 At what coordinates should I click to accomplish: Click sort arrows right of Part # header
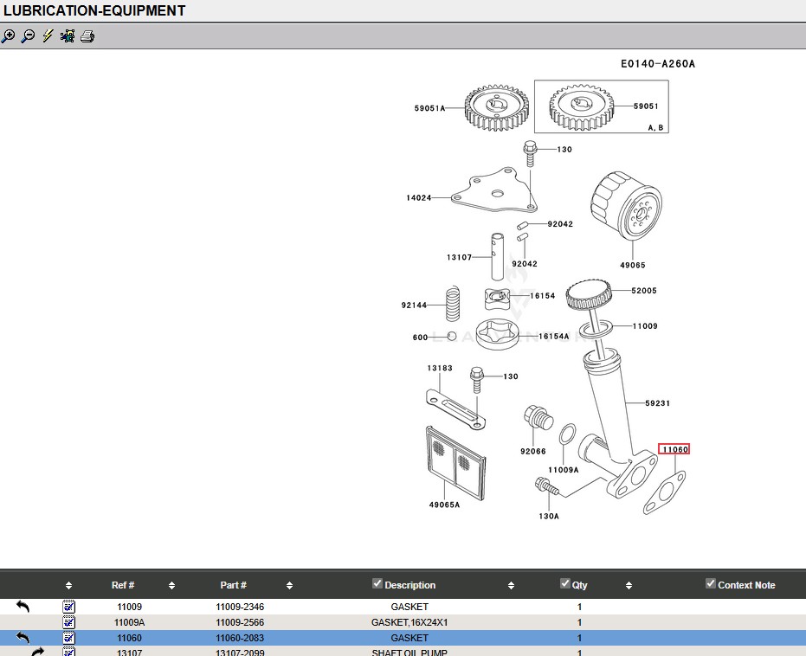click(289, 586)
